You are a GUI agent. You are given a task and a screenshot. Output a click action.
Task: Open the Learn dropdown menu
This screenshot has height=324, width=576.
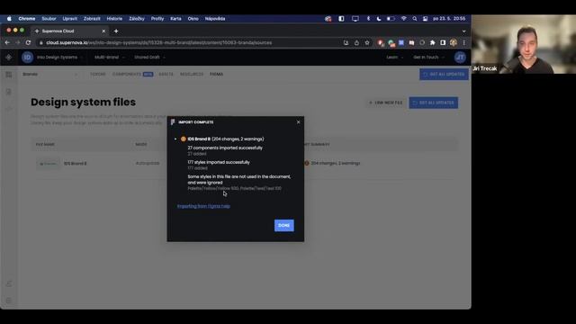click(x=394, y=58)
